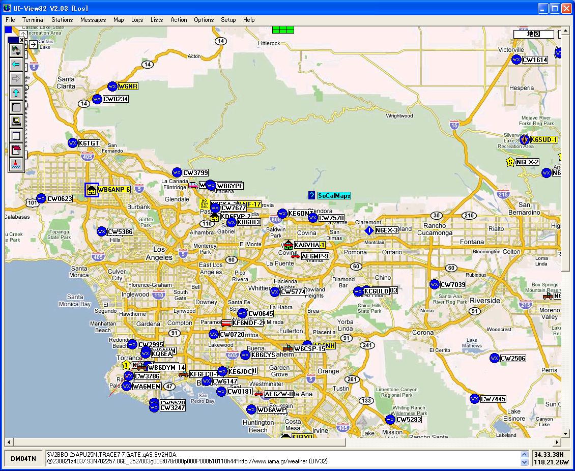This screenshot has height=471, width=575.
Task: Click the horizontal scrollbar thumb
Action: tap(179, 442)
